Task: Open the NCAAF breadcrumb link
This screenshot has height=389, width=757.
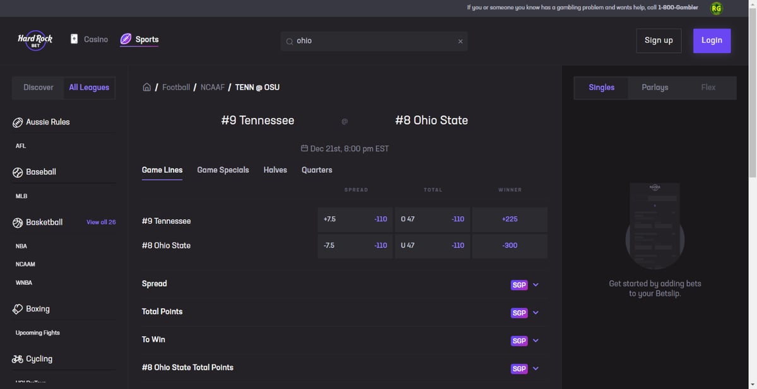Action: click(213, 87)
